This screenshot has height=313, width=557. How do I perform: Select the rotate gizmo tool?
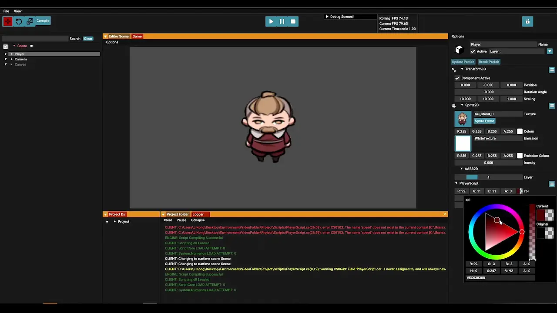coord(19,21)
